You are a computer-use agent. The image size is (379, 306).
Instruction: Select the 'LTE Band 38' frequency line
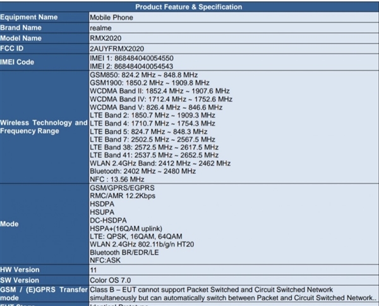[154, 147]
